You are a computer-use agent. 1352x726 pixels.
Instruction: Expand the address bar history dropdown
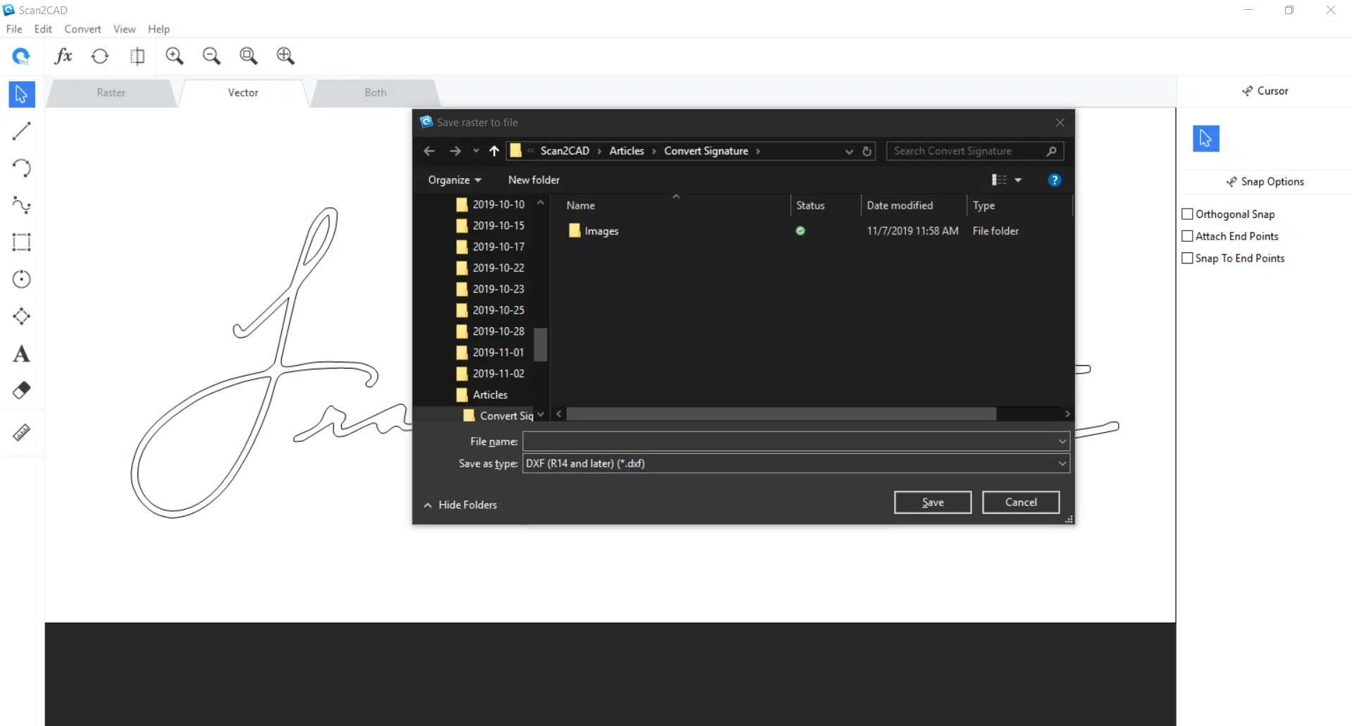[x=849, y=151]
